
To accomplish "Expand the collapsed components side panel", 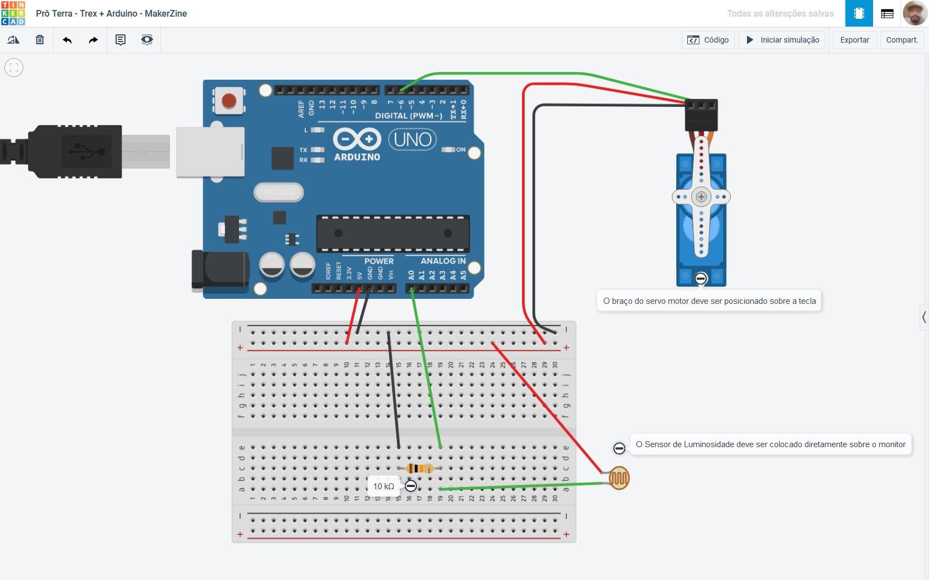I will [924, 317].
